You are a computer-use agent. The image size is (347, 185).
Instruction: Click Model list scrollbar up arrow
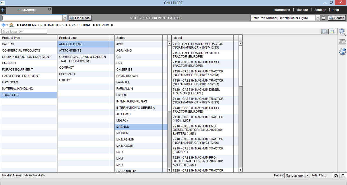tap(240, 43)
